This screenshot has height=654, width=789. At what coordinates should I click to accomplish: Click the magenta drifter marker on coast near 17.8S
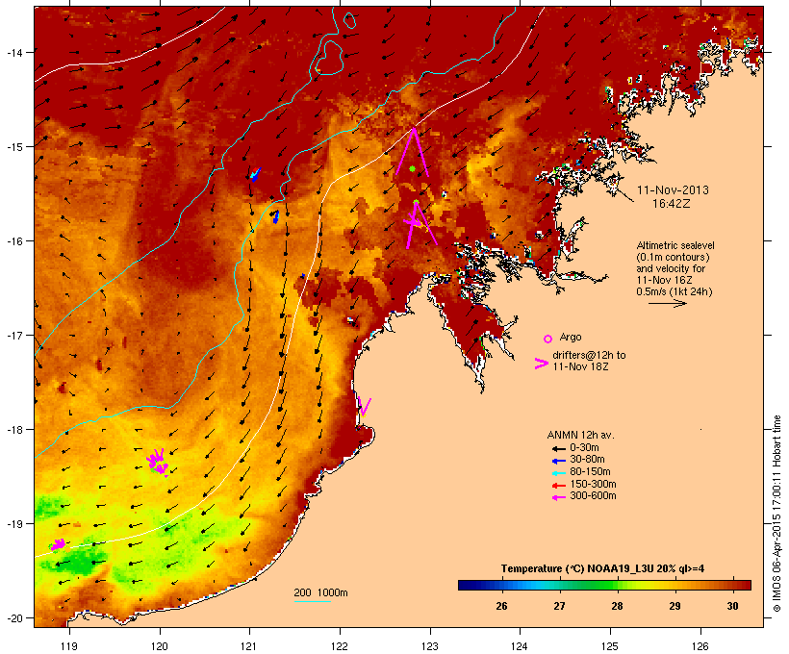[x=365, y=407]
